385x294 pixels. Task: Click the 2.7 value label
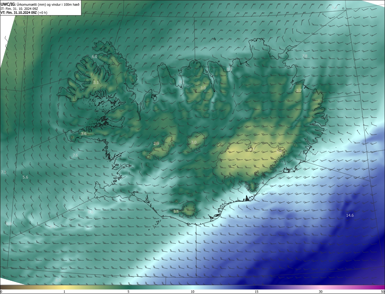pyautogui.click(x=299, y=91)
